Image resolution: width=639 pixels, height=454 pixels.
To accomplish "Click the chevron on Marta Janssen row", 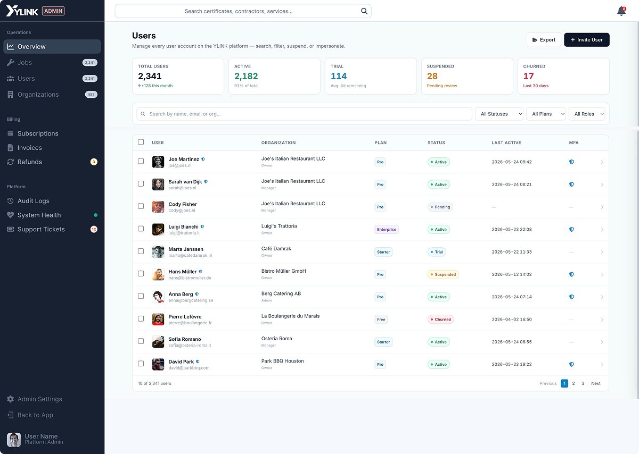I will coord(602,252).
